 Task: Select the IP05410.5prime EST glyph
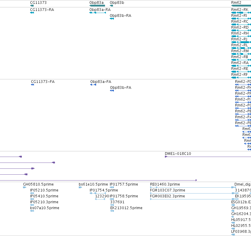point(32,199)
